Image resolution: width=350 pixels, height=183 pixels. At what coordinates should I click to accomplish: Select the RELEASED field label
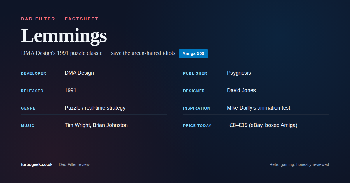pyautogui.click(x=32, y=91)
